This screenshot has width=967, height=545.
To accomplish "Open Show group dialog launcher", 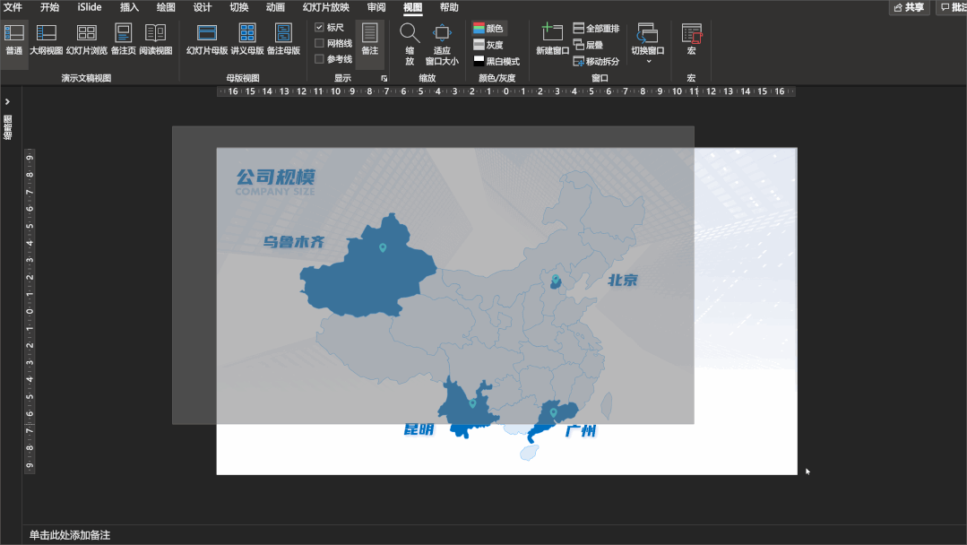I will pos(384,78).
